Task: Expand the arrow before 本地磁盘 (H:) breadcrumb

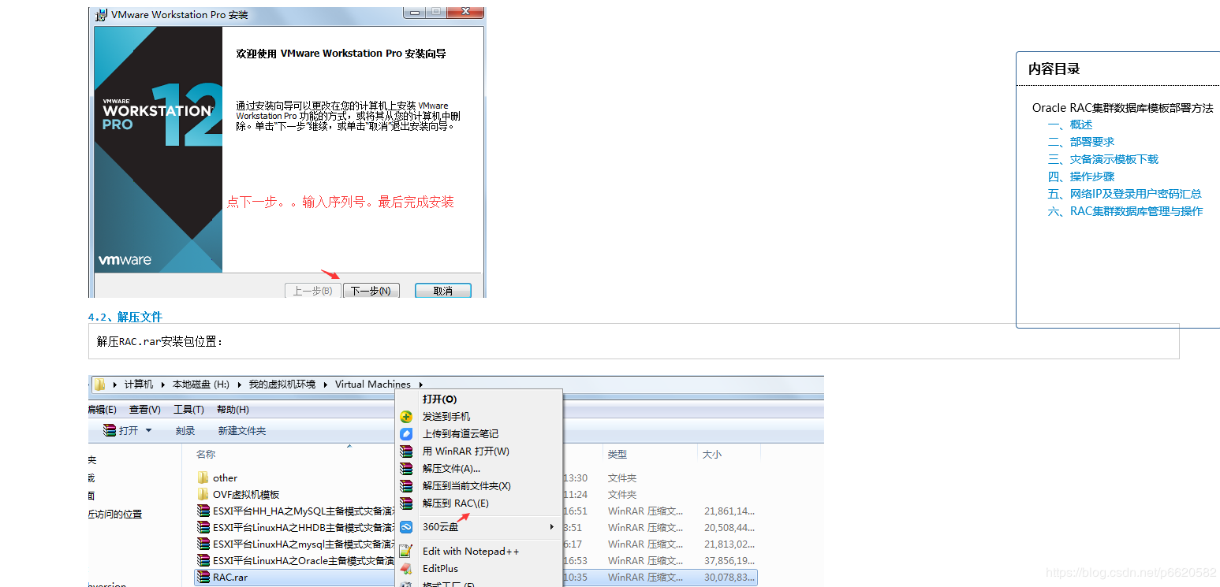Action: (x=163, y=385)
